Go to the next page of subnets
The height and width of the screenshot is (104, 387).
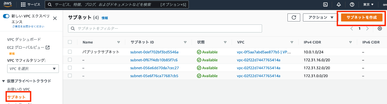367,29
